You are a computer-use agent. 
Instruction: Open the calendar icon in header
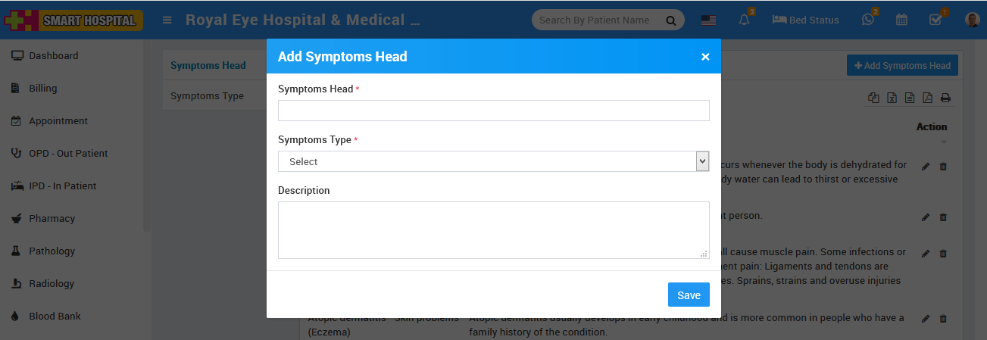click(x=901, y=20)
